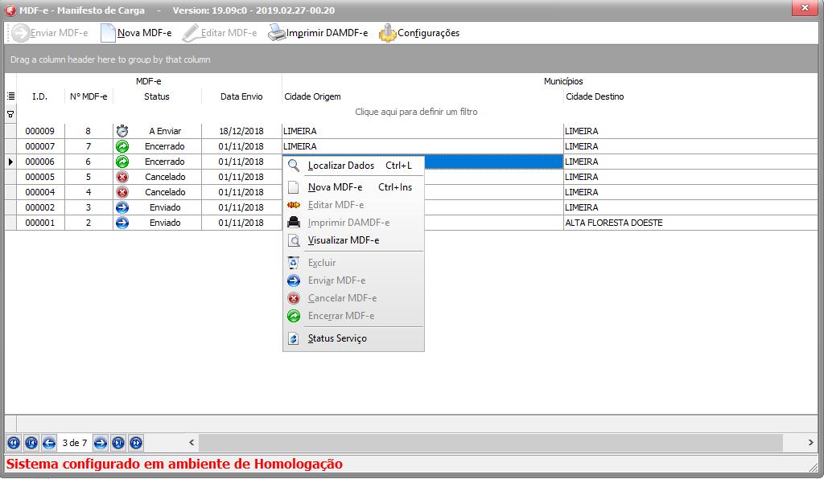The height and width of the screenshot is (479, 824).
Task: Print with Imprimir DAMDF-e toolbar button
Action: tap(318, 33)
